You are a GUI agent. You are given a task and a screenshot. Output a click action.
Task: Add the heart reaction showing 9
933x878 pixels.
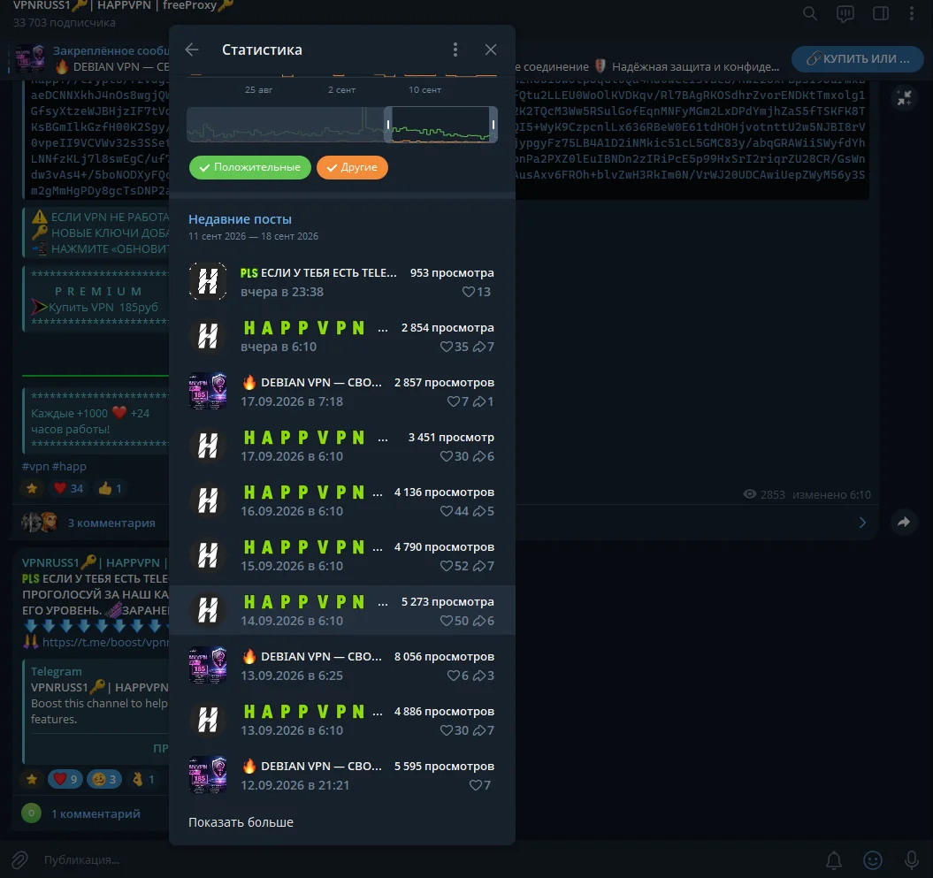(65, 779)
